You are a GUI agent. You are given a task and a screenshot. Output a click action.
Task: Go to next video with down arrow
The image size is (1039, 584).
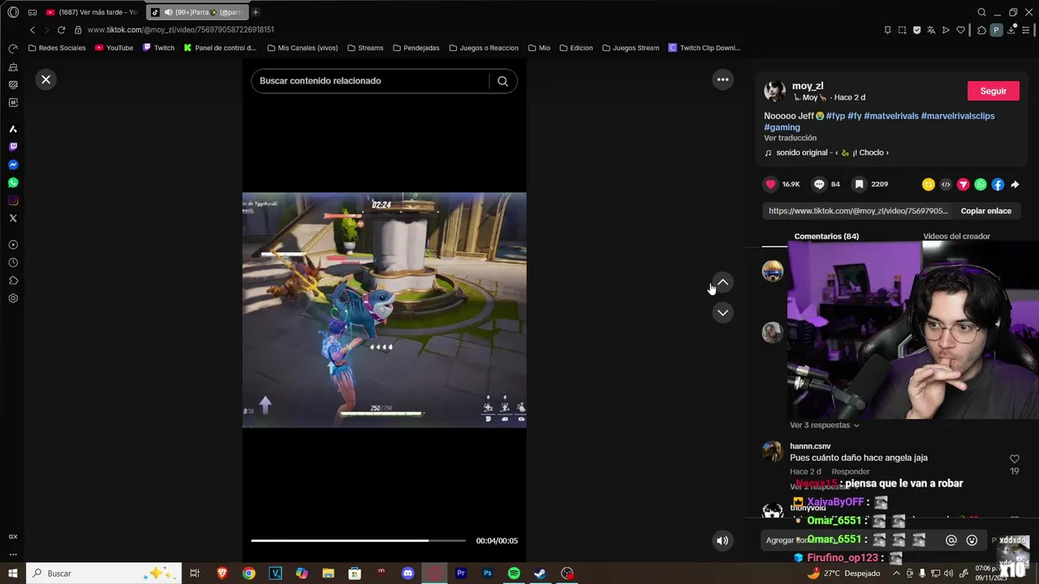pyautogui.click(x=722, y=312)
